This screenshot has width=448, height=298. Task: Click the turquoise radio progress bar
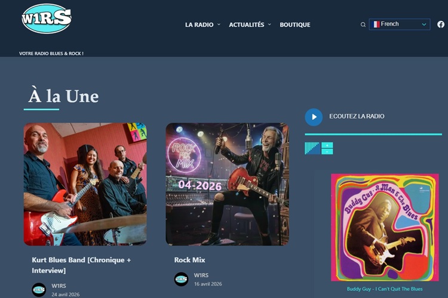(373, 134)
